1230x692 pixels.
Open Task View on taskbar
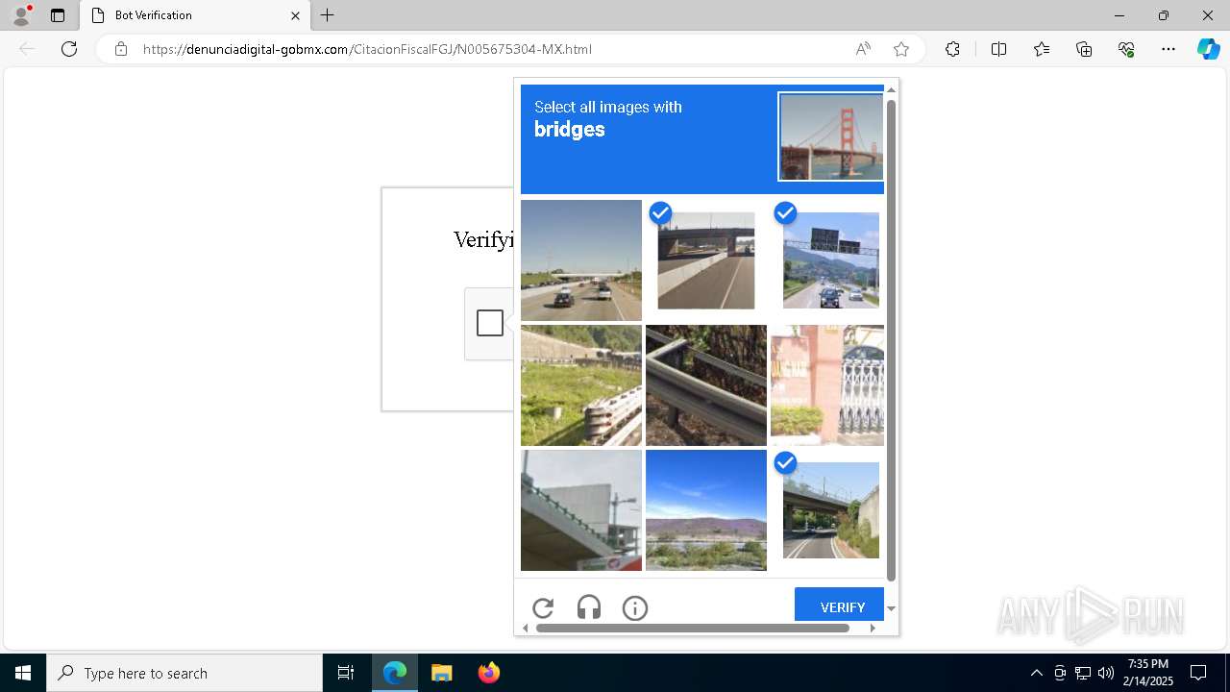pos(346,673)
